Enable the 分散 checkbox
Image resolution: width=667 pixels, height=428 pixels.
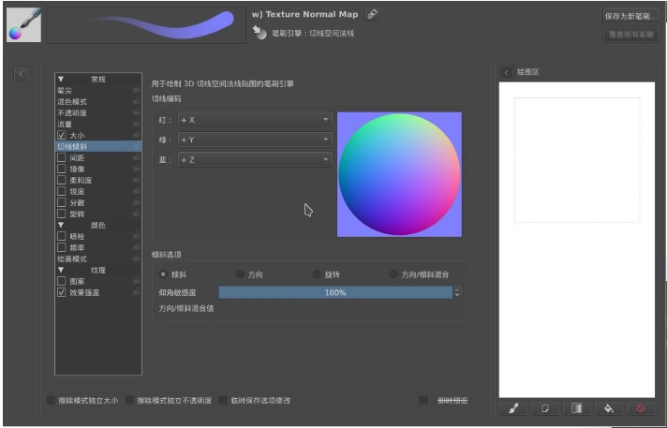coord(62,202)
